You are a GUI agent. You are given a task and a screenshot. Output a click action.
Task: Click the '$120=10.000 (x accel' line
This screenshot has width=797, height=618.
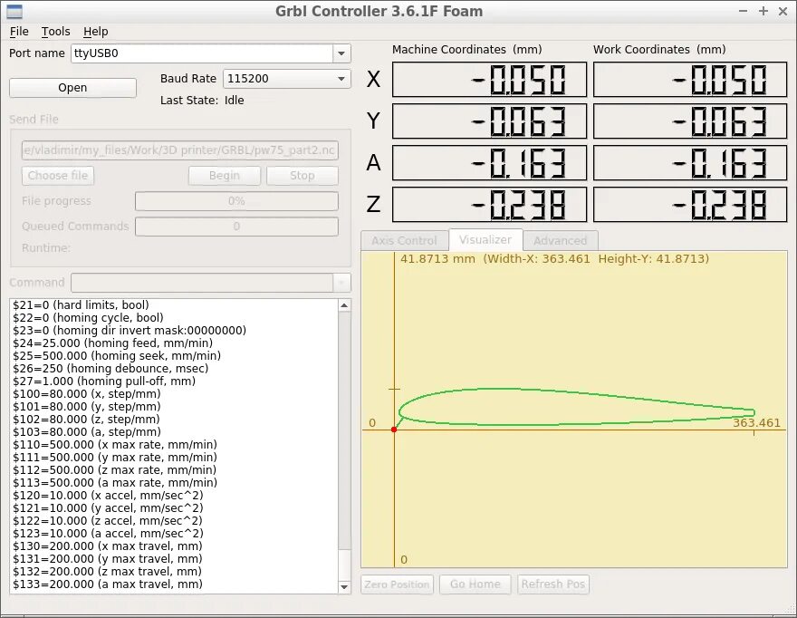[x=108, y=496]
